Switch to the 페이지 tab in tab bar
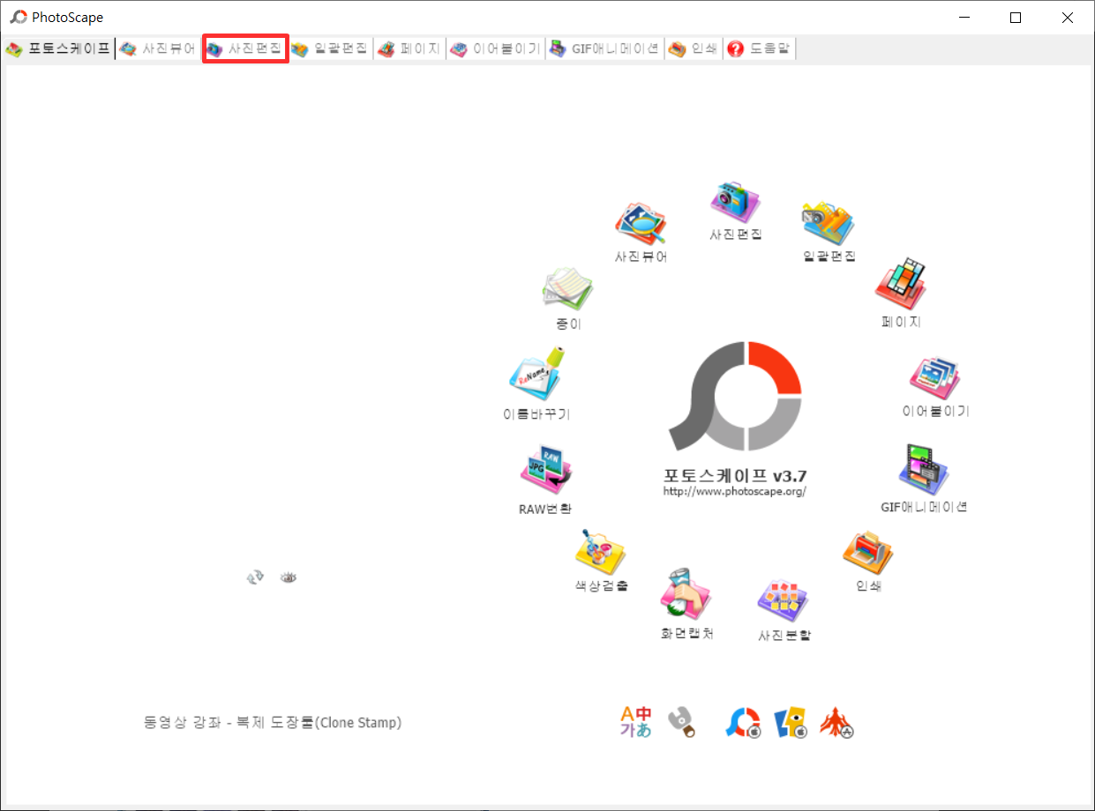Viewport: 1095px width, 811px height. click(409, 48)
